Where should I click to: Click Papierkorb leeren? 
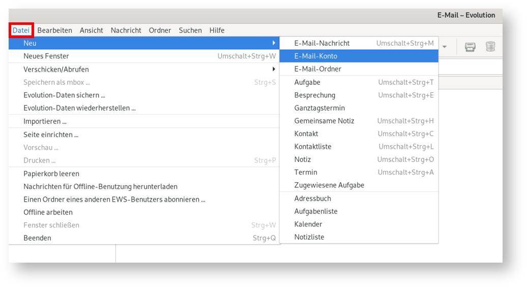click(51, 174)
